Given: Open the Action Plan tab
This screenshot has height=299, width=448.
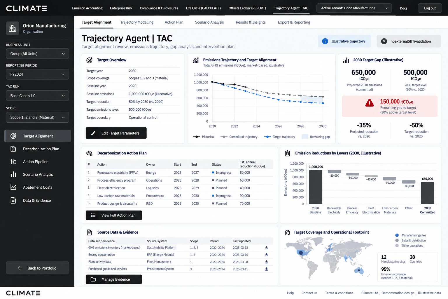Looking at the screenshot, I should (x=174, y=22).
